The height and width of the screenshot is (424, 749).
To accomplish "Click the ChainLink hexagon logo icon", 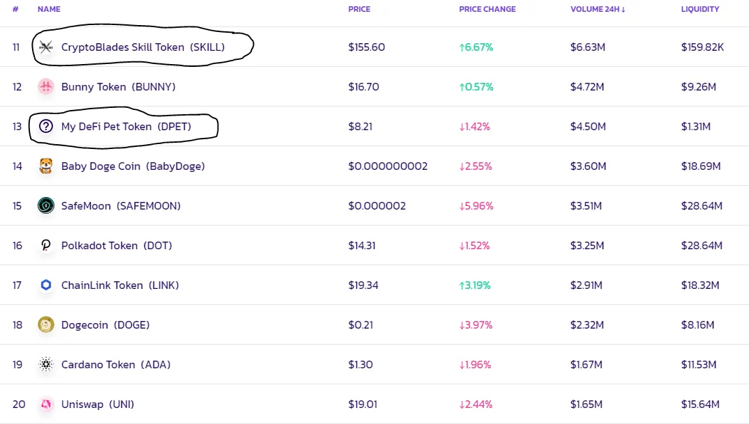I will coord(46,285).
